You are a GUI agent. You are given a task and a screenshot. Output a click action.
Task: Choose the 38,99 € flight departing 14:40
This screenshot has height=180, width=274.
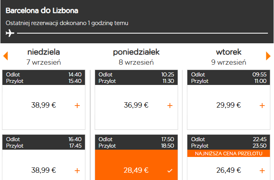(44, 105)
